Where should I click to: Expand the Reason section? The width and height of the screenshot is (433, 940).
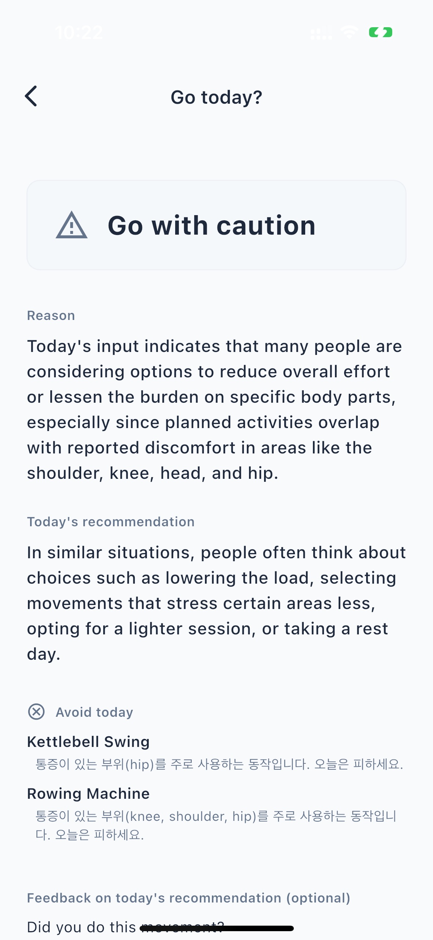click(51, 315)
